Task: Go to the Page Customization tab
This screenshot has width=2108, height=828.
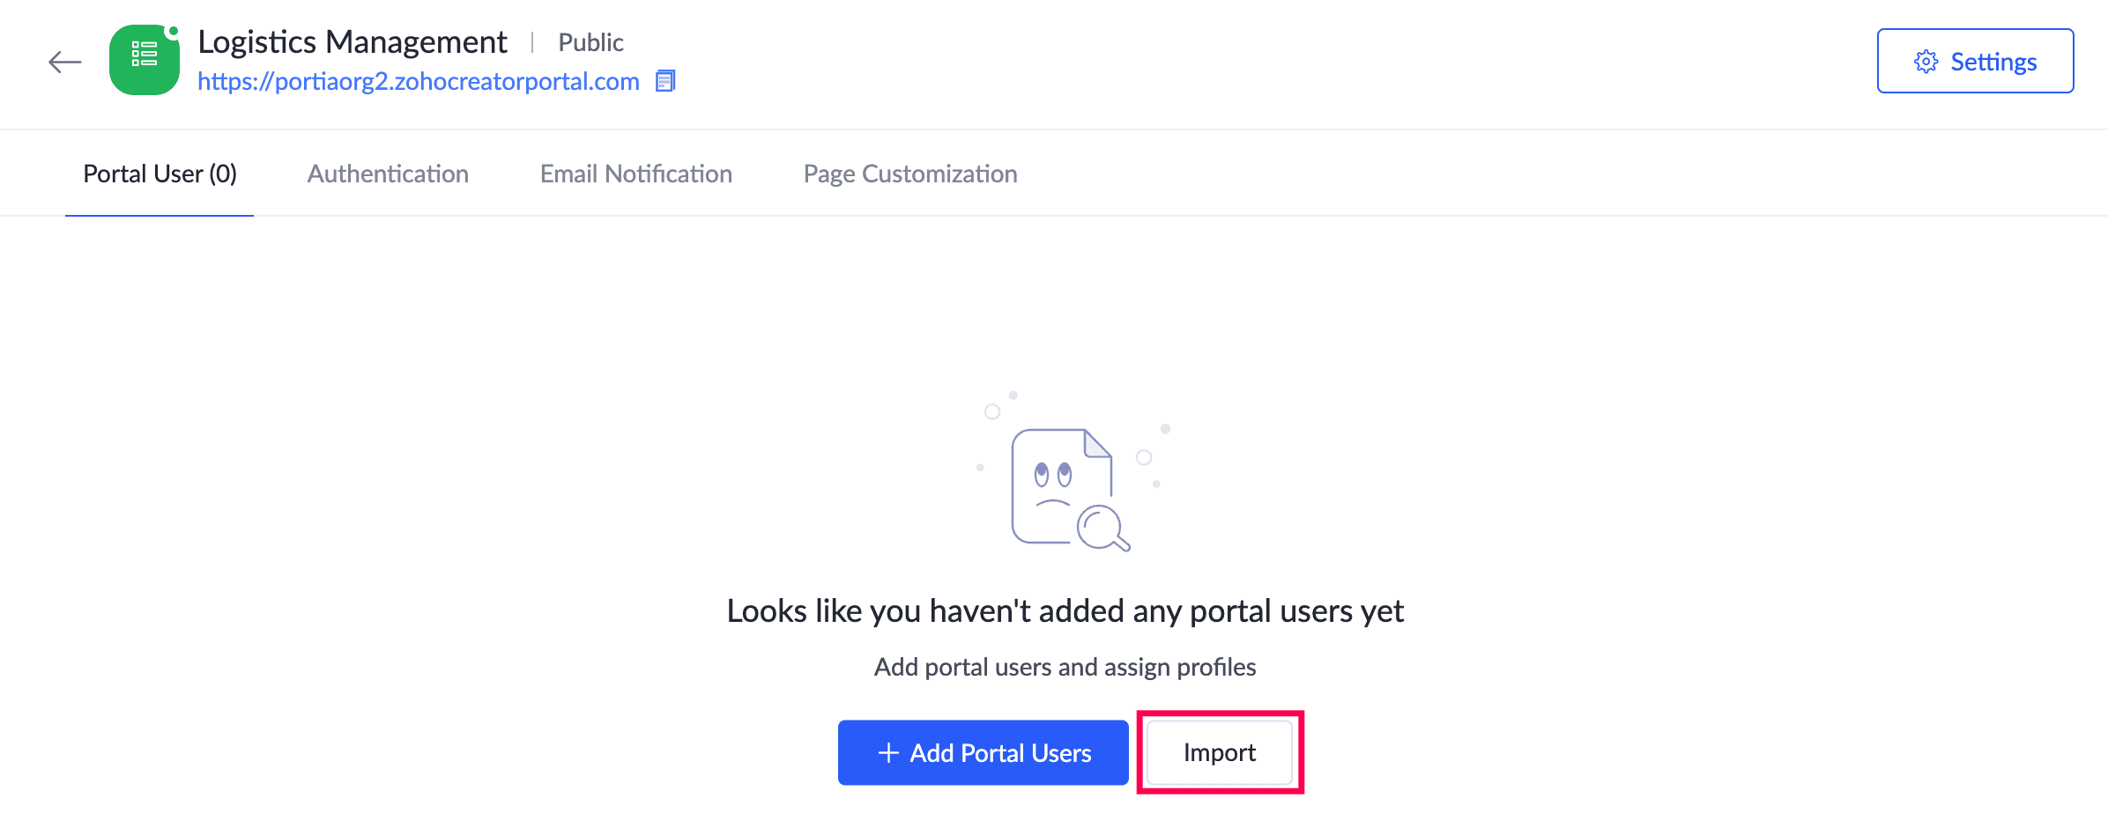Action: coord(909,174)
